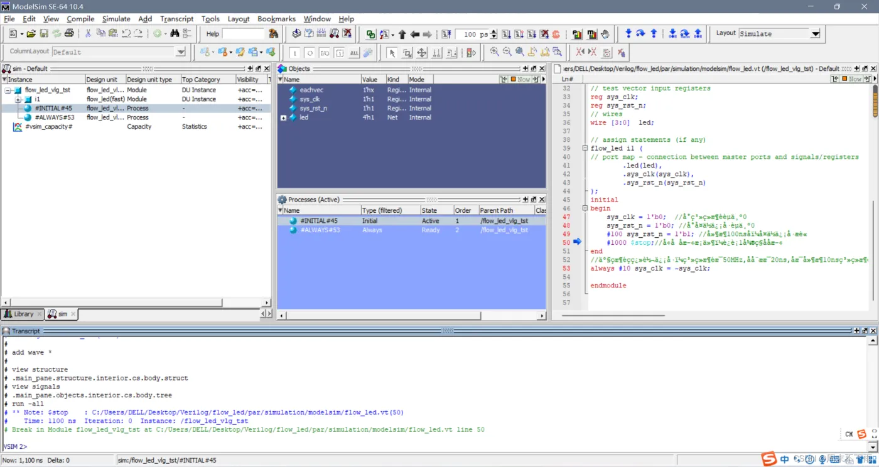The width and height of the screenshot is (879, 467).
Task: Click the Break simulation icon
Action: [347, 34]
